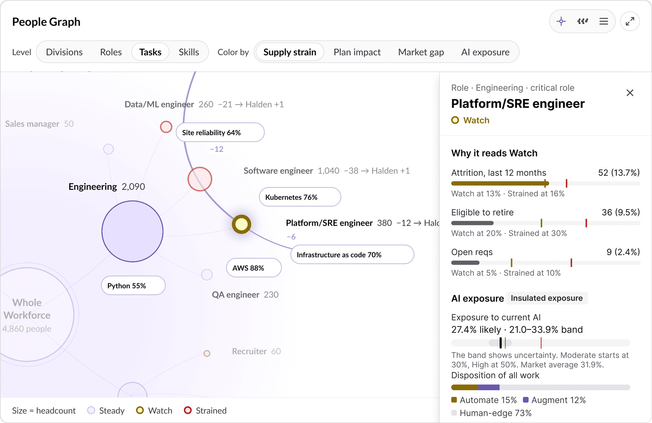The width and height of the screenshot is (652, 423).
Task: Switch to the cluster layout icon
Action: tap(583, 21)
